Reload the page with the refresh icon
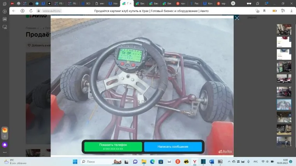This screenshot has height=166, width=296. point(22,11)
